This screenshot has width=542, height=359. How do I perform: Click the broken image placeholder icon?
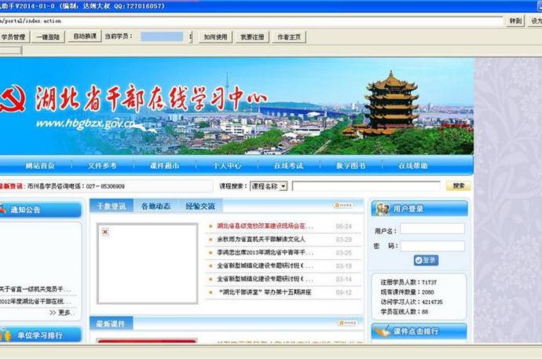point(105,232)
